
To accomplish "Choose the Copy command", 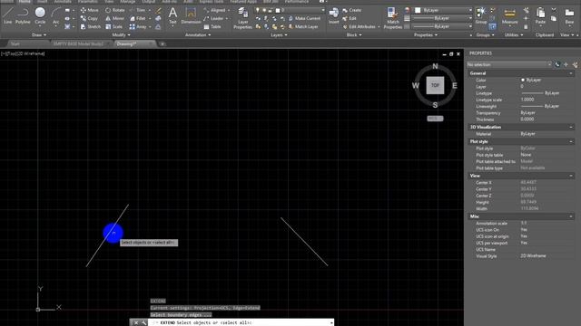I will (x=89, y=18).
